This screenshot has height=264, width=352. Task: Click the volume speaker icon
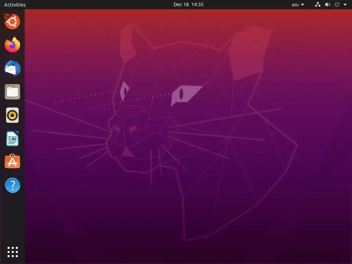click(x=328, y=4)
